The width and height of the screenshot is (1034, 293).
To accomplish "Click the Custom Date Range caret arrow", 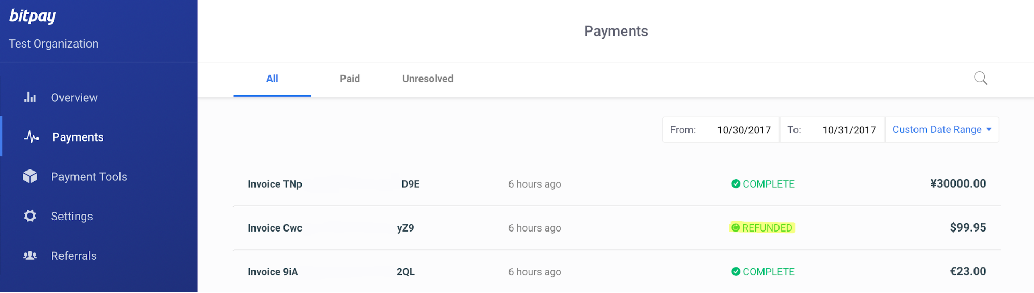I will pyautogui.click(x=989, y=129).
